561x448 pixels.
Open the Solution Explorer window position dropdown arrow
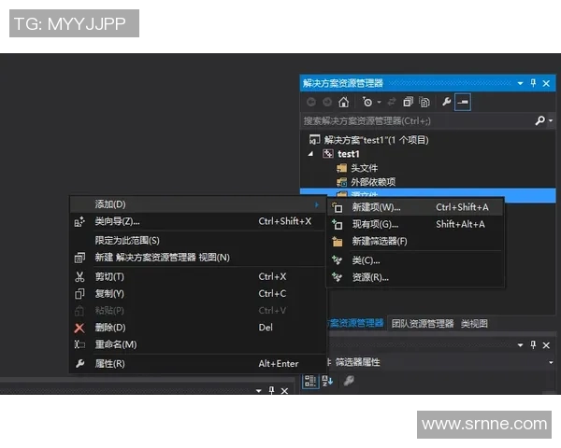click(x=520, y=83)
